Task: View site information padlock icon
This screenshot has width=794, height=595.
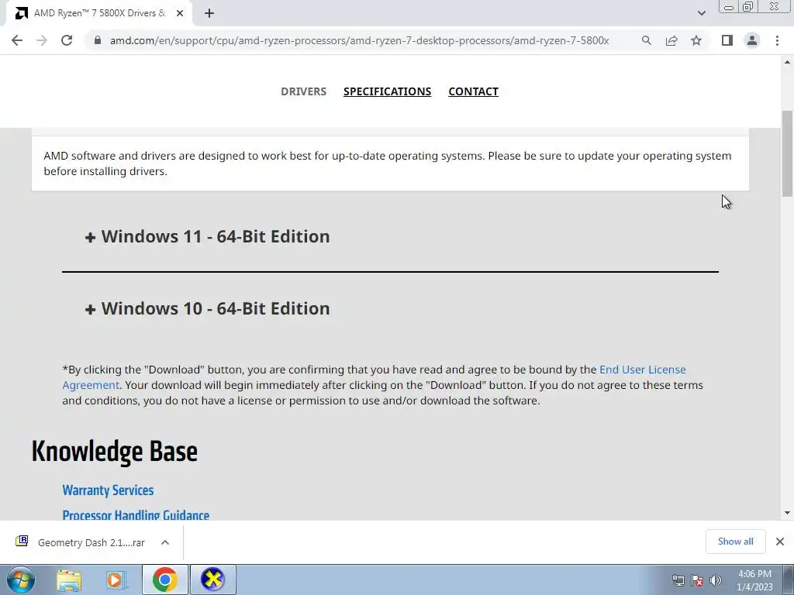Action: (98, 40)
